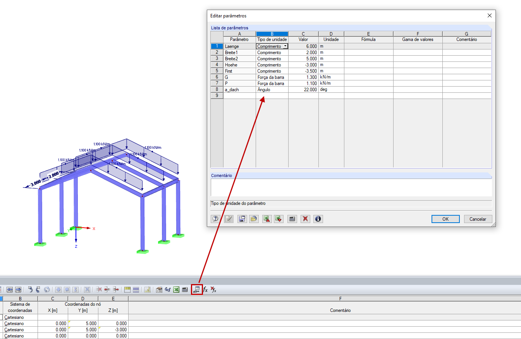Click Cancelar to dismiss the dialog
The image size is (521, 339).
tap(478, 219)
